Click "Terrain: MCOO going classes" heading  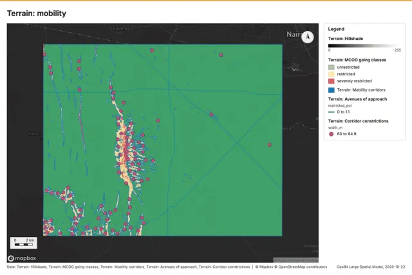coord(357,60)
